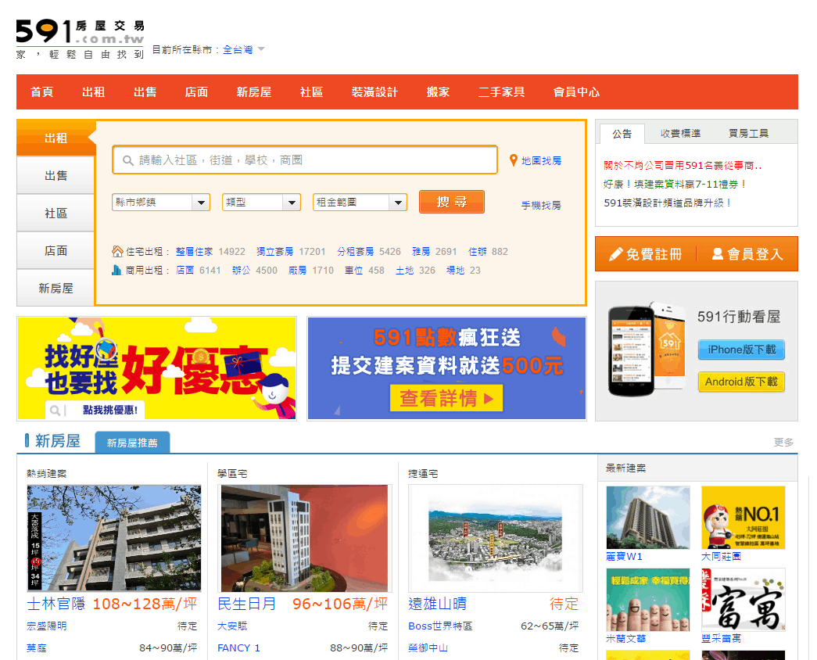Open 新房屋 in the orange navigation bar
The image size is (817, 660).
click(x=254, y=92)
